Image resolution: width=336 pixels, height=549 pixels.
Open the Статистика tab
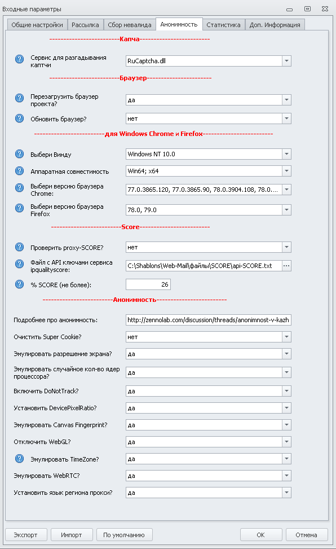click(x=223, y=25)
